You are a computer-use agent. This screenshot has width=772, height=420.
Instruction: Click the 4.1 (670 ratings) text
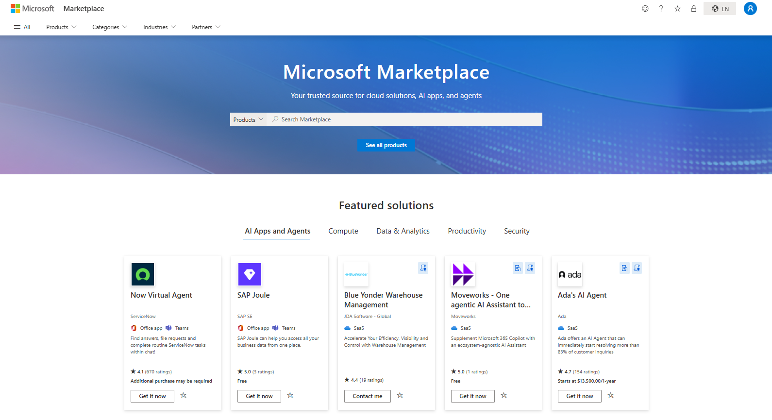pos(151,372)
